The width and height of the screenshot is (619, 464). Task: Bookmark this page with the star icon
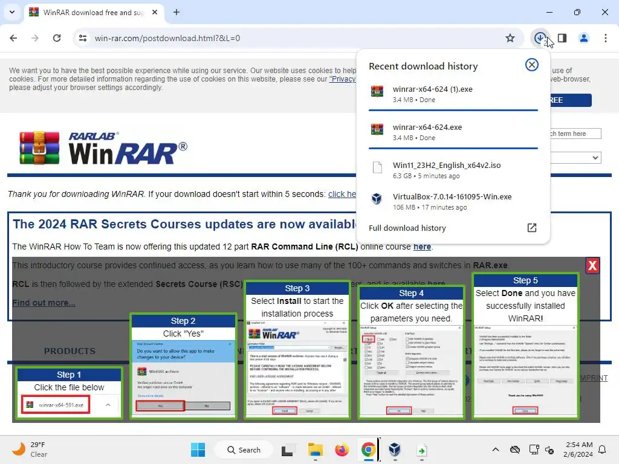pos(510,38)
